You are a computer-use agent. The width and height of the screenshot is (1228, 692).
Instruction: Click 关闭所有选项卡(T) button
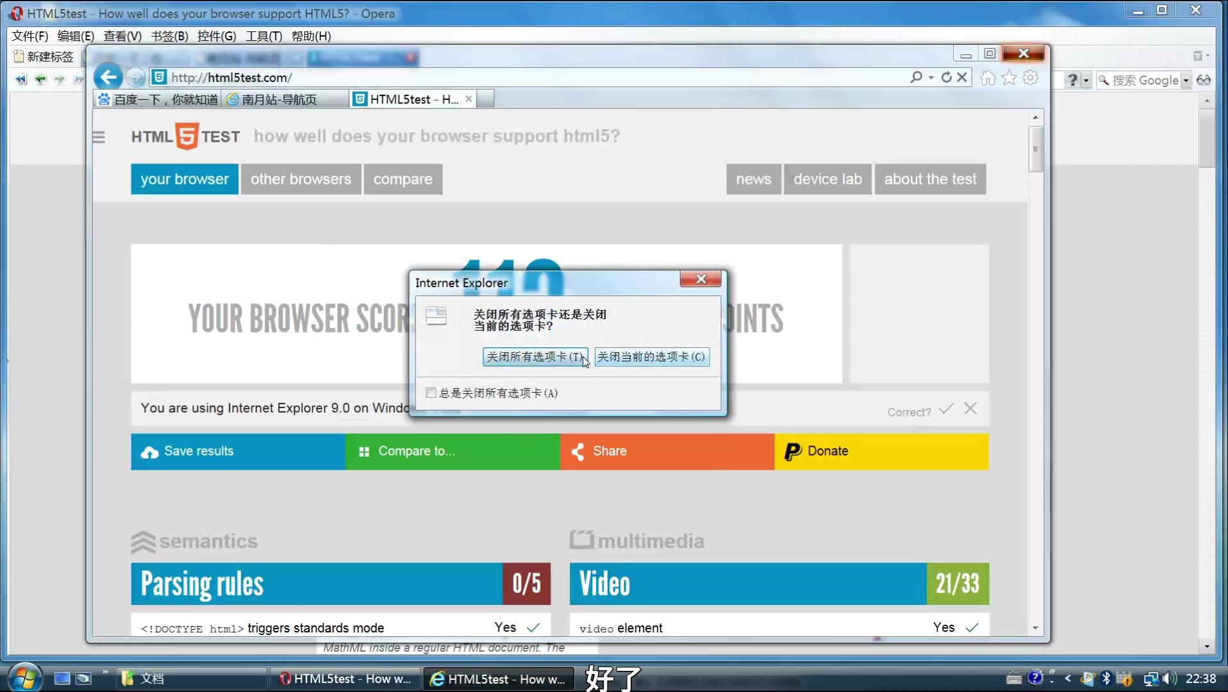click(x=535, y=357)
